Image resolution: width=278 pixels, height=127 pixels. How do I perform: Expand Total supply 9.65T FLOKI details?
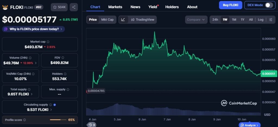tap(31, 94)
